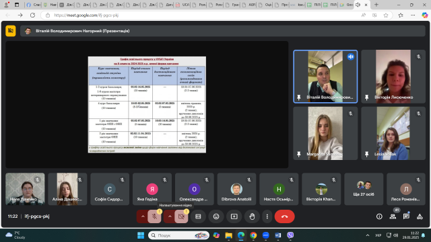Open Windows Start menu

tap(141, 235)
